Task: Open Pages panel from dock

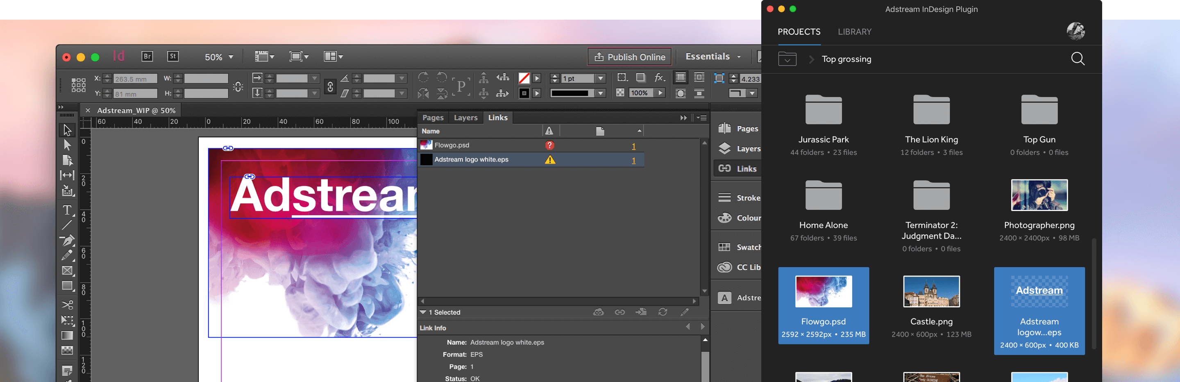Action: click(737, 129)
